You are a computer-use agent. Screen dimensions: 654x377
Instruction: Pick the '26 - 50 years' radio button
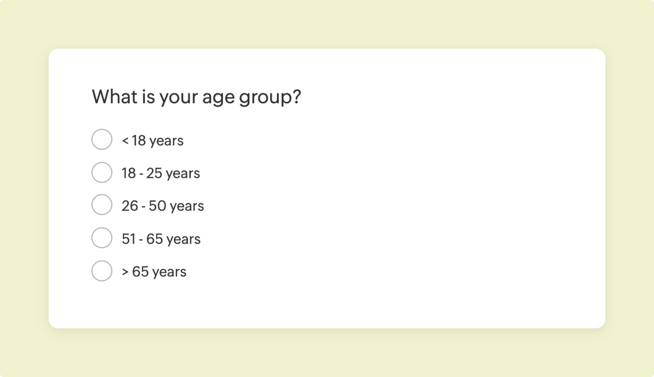pos(102,205)
